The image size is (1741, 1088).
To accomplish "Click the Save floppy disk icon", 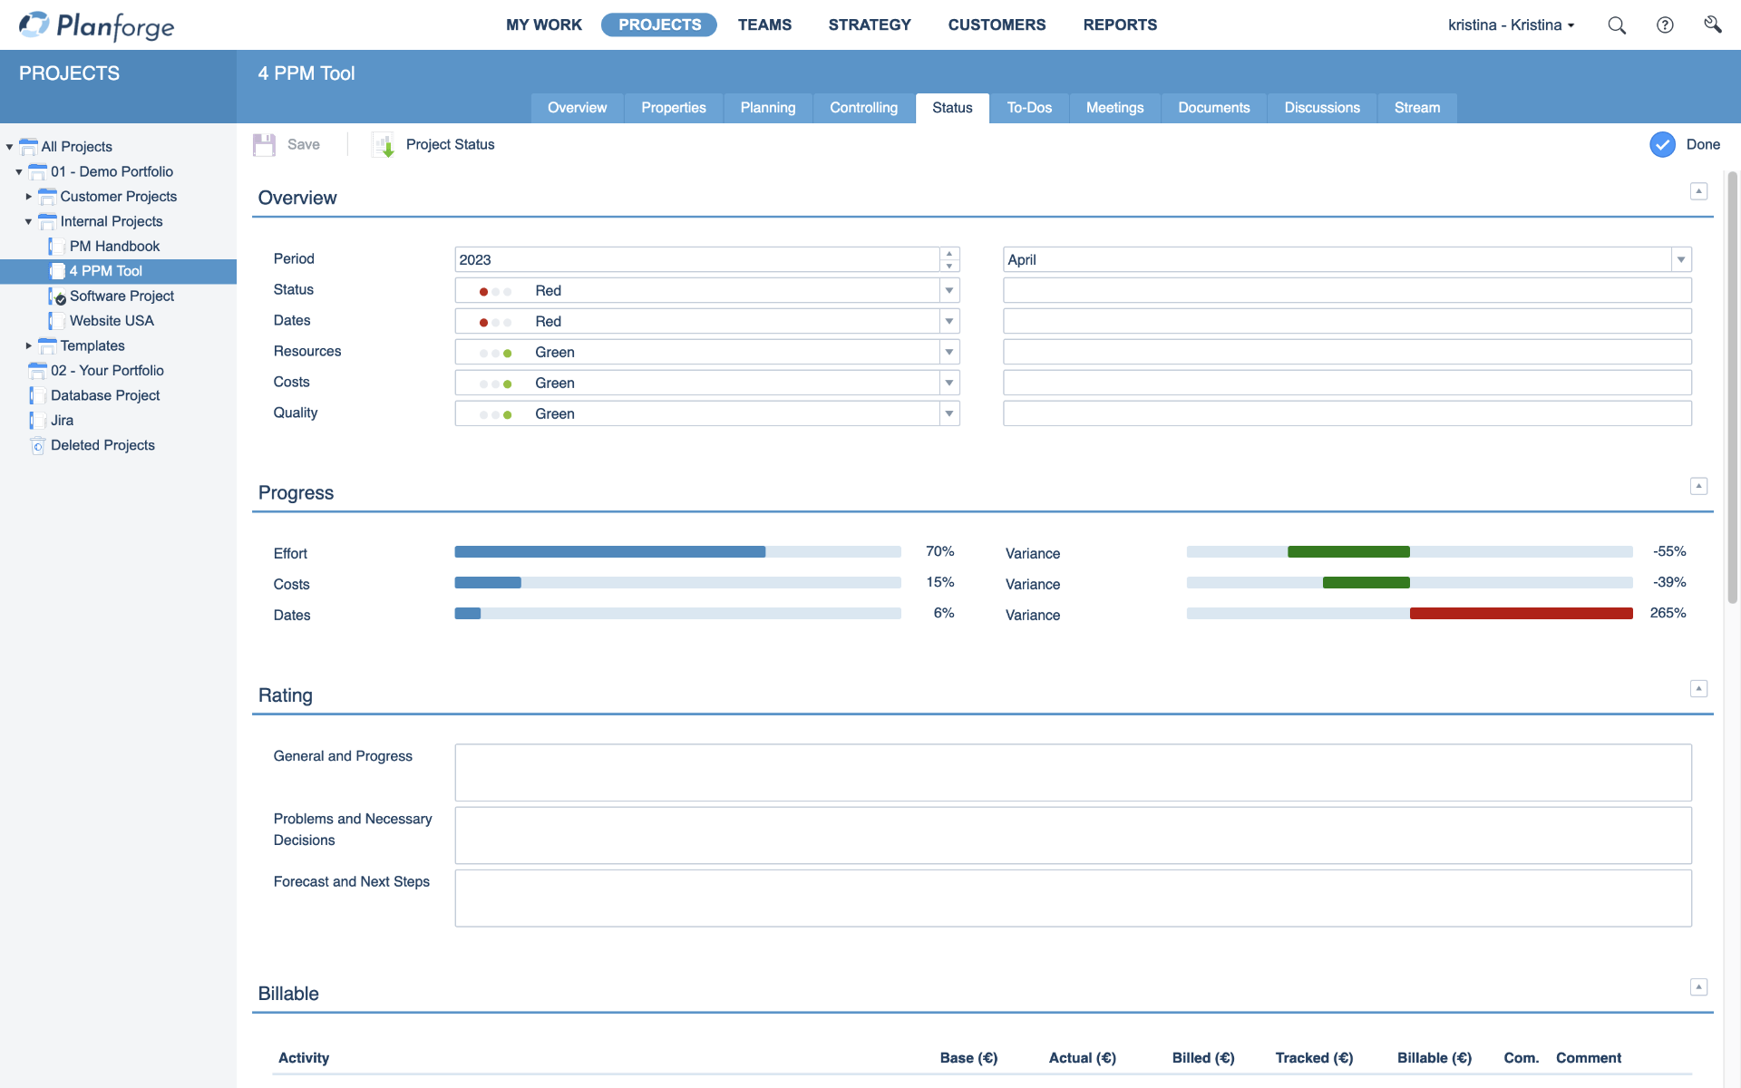I will (264, 145).
